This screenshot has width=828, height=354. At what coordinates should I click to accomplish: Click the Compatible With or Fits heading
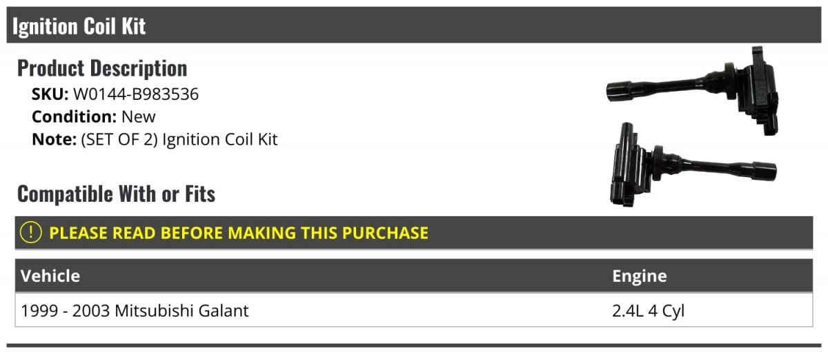click(x=116, y=194)
